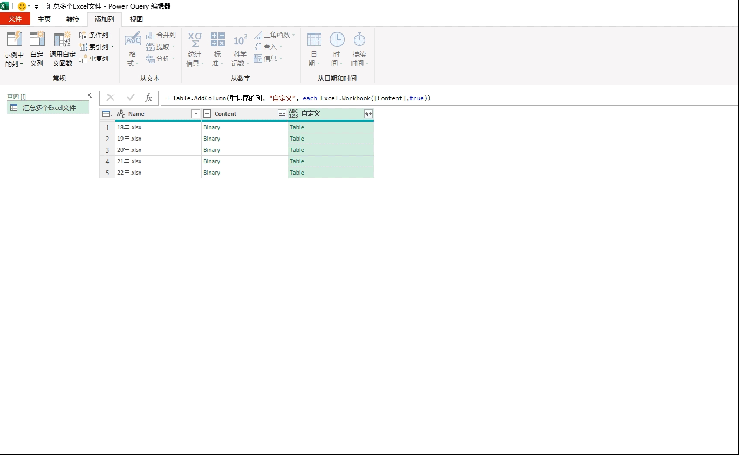Screen dimensions: 739x455
Task: Select cell 20年.xlsx
Action: 158,150
